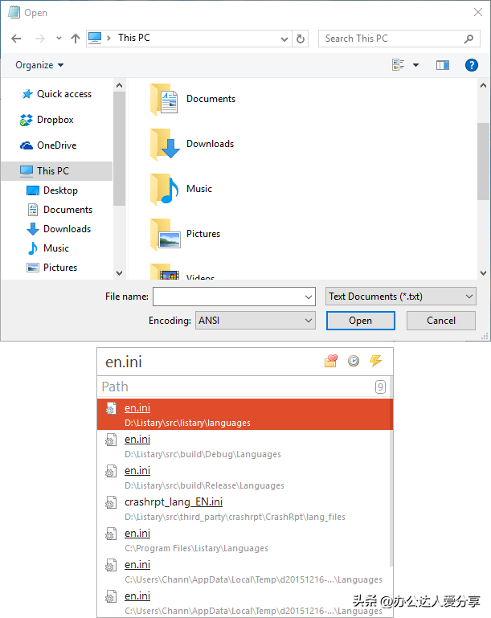Select Music in navigation pane
This screenshot has width=491, height=618.
[x=47, y=248]
